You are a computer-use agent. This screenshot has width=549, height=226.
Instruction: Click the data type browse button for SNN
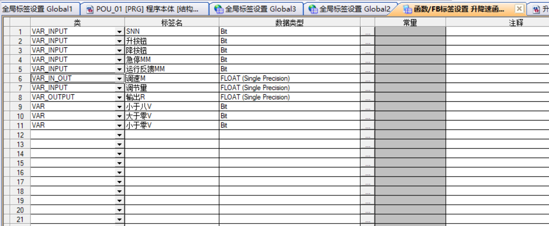point(368,32)
